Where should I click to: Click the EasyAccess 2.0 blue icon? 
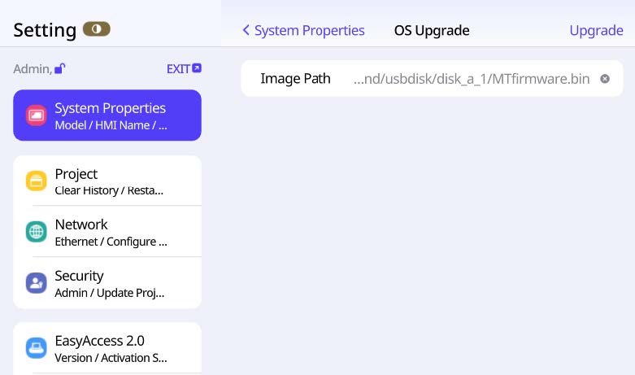click(36, 348)
